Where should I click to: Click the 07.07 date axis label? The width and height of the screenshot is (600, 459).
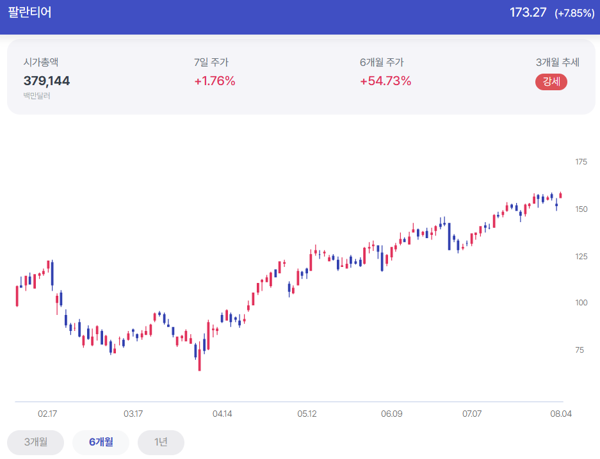click(x=472, y=414)
